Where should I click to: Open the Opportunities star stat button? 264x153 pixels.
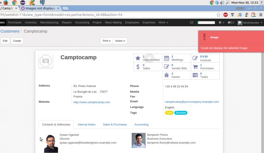tap(148, 58)
